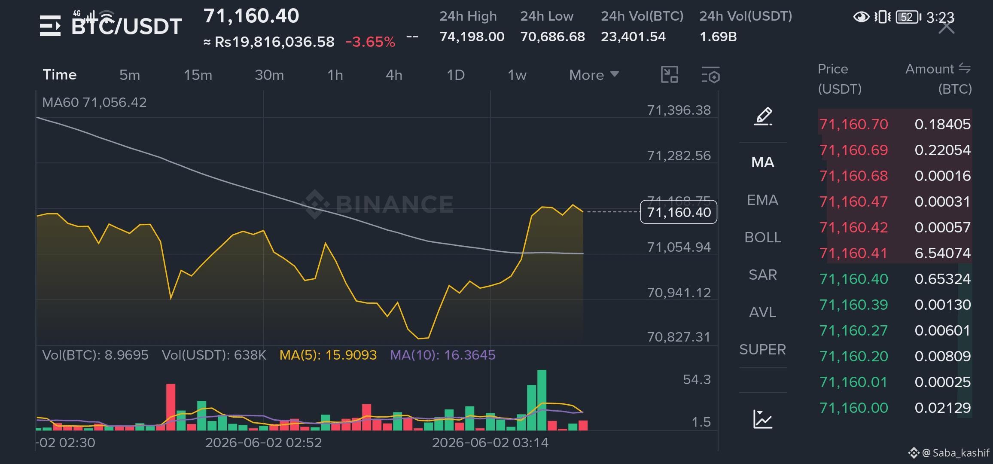Enable the BOLL indicator

click(763, 238)
